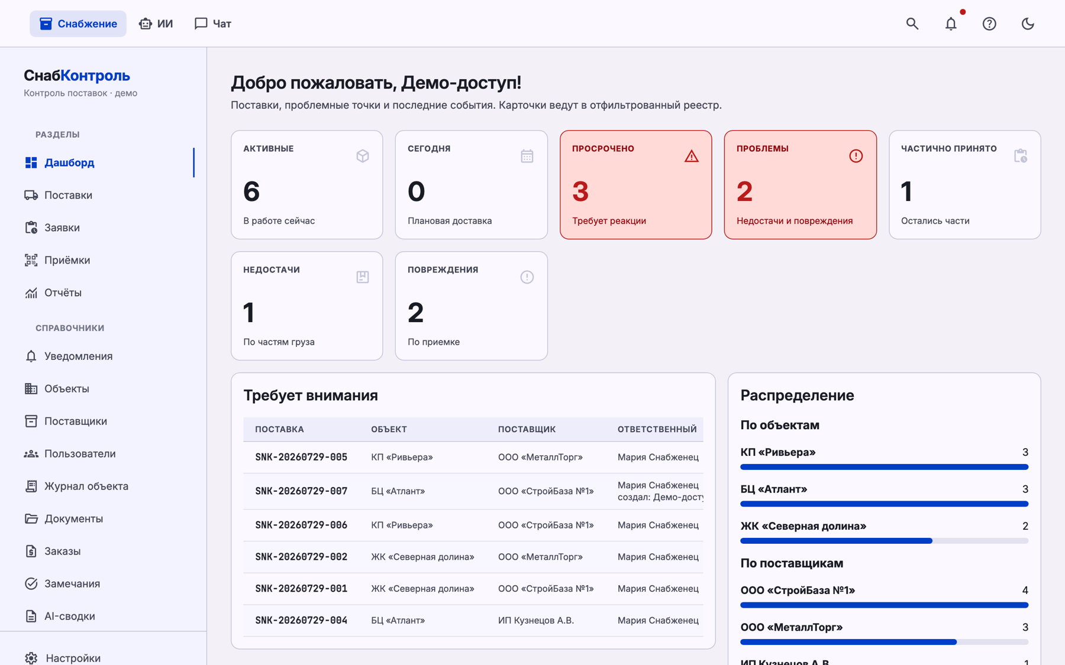Open Настройки entry
Screen dimensions: 1065x665
[103, 658]
